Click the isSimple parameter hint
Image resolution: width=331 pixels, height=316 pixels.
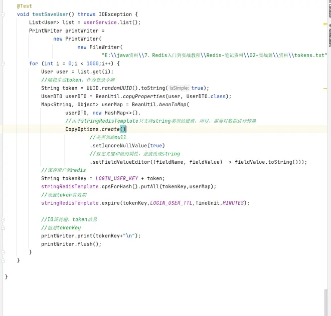(x=179, y=88)
